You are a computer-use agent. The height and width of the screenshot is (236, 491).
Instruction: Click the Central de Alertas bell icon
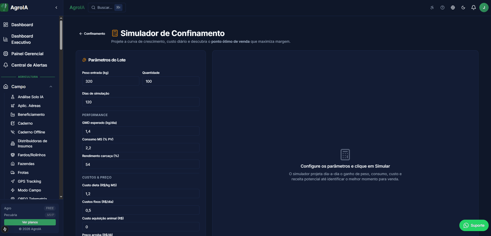pos(6,65)
